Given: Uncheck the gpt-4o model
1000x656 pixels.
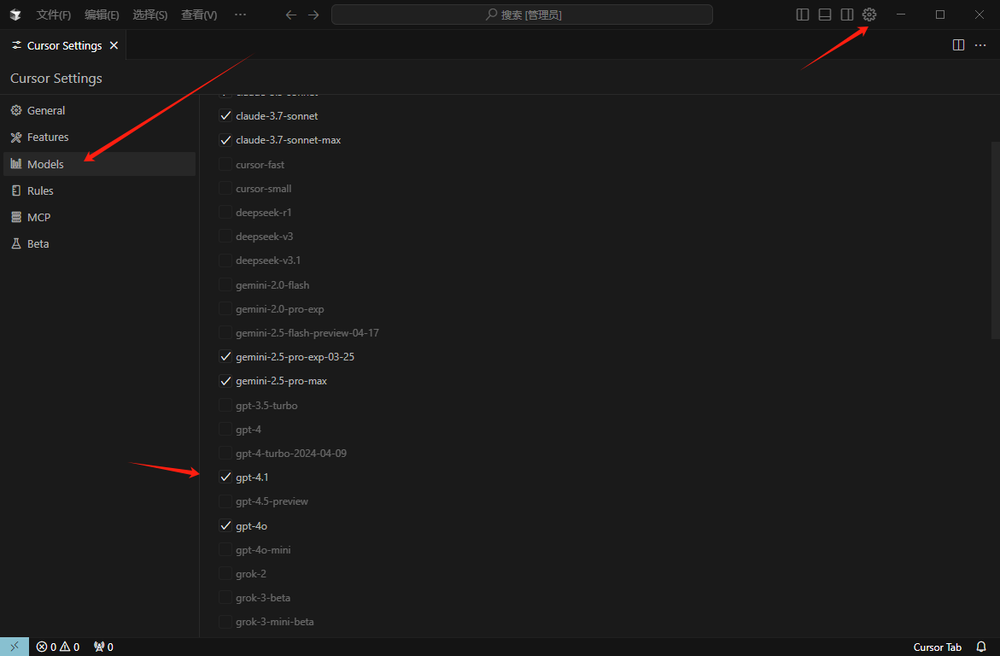Looking at the screenshot, I should point(225,526).
